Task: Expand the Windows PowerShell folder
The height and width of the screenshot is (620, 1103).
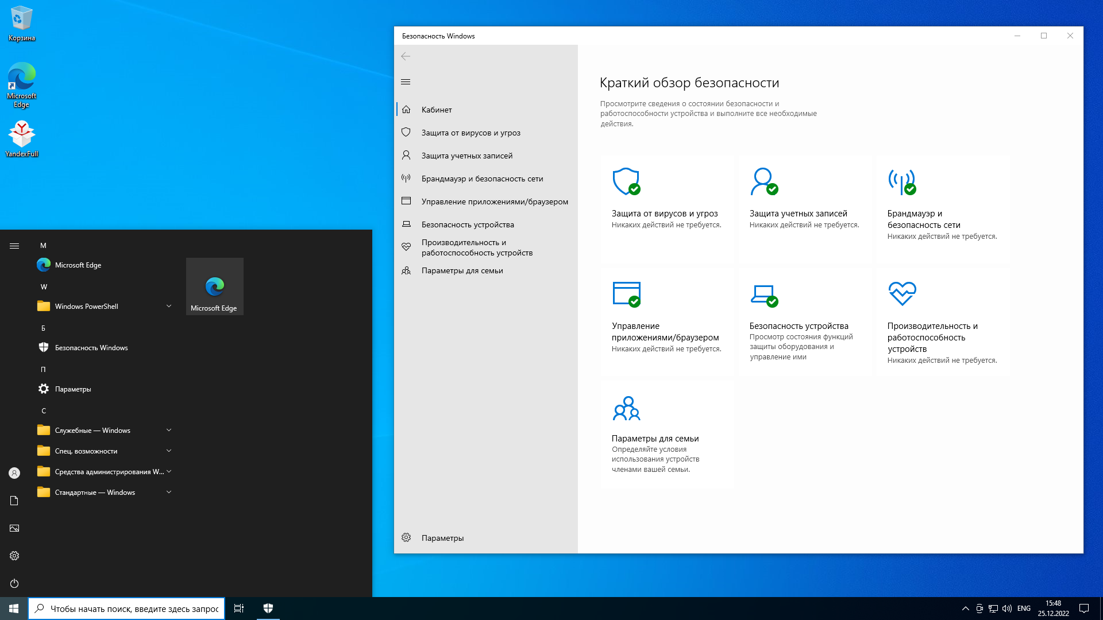Action: pyautogui.click(x=169, y=306)
